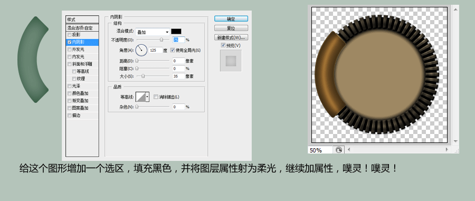Click the 杂色 noise value field
The image size is (475, 201).
[178, 107]
